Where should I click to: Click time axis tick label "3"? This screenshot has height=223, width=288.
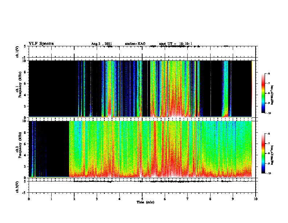pyautogui.click(x=97, y=199)
